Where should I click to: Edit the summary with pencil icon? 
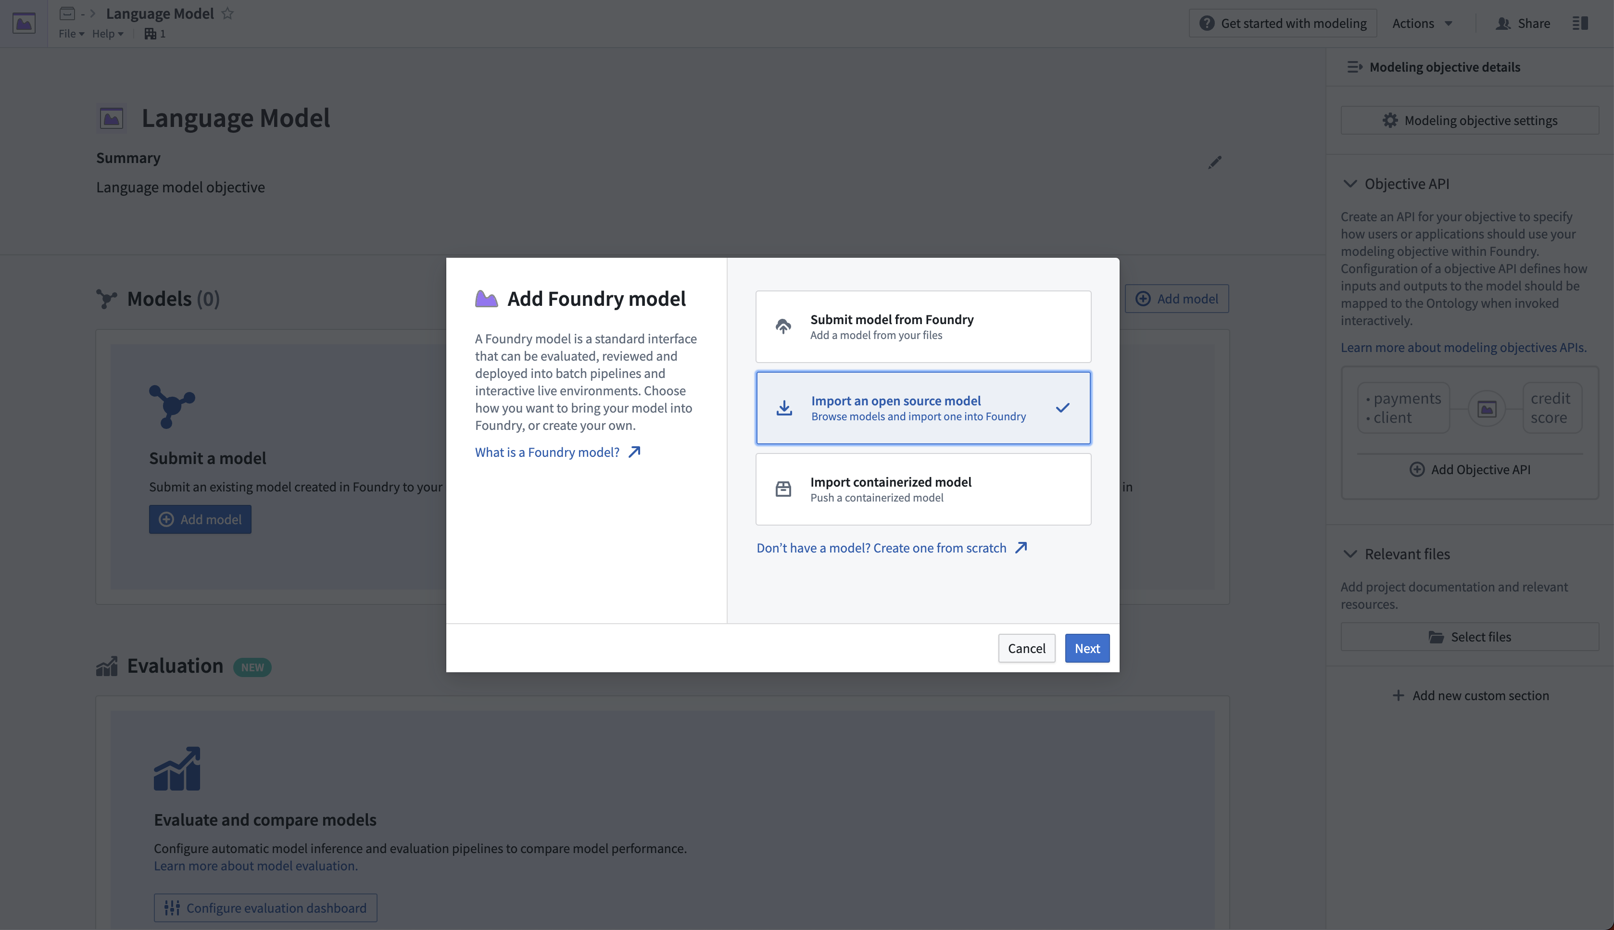pos(1215,162)
